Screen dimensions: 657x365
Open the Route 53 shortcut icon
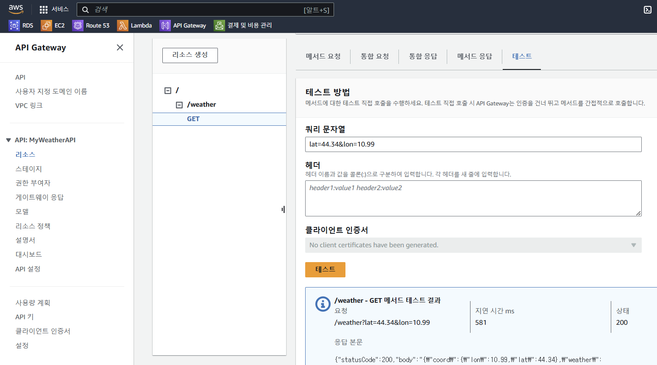pyautogui.click(x=78, y=25)
